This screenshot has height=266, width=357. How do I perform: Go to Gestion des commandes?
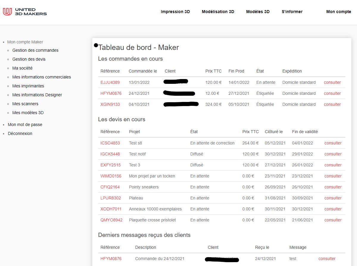[35, 51]
